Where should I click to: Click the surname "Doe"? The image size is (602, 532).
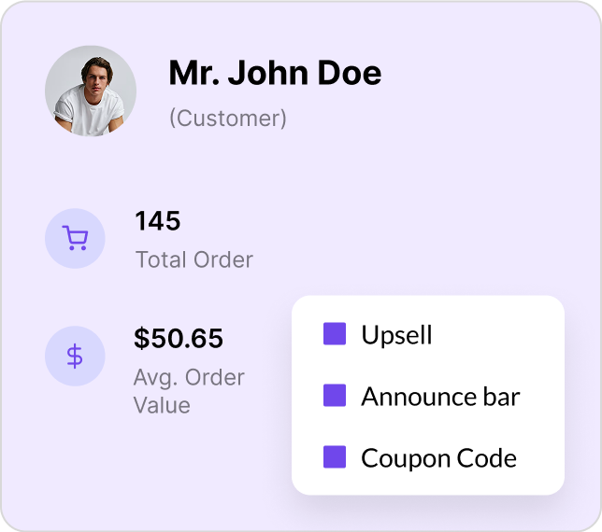coord(351,73)
